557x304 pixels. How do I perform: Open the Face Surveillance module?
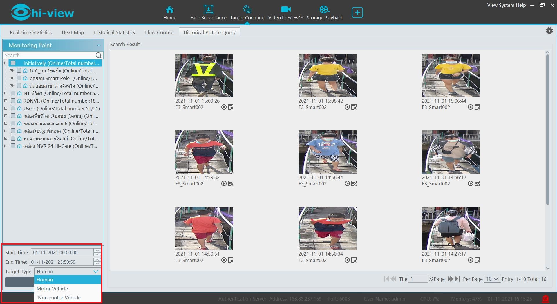208,13
